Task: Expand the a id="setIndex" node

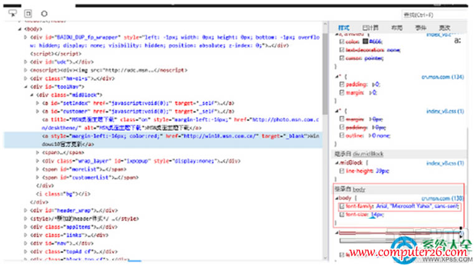Action: pyautogui.click(x=37, y=103)
